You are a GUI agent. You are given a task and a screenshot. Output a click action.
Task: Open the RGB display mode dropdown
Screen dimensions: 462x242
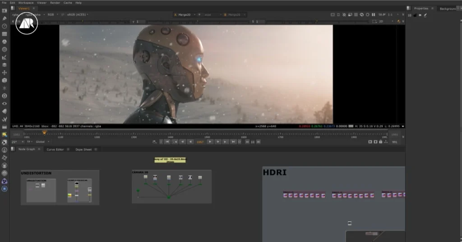tap(53, 14)
